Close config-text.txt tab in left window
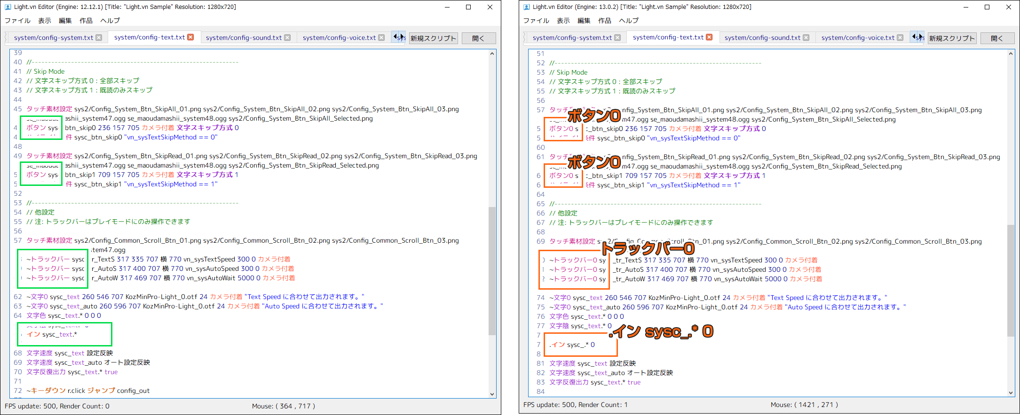Image resolution: width=1020 pixels, height=415 pixels. (x=190, y=37)
